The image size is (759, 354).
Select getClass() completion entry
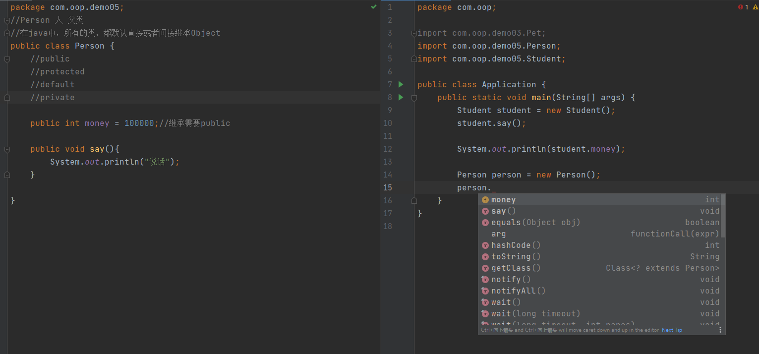click(516, 268)
